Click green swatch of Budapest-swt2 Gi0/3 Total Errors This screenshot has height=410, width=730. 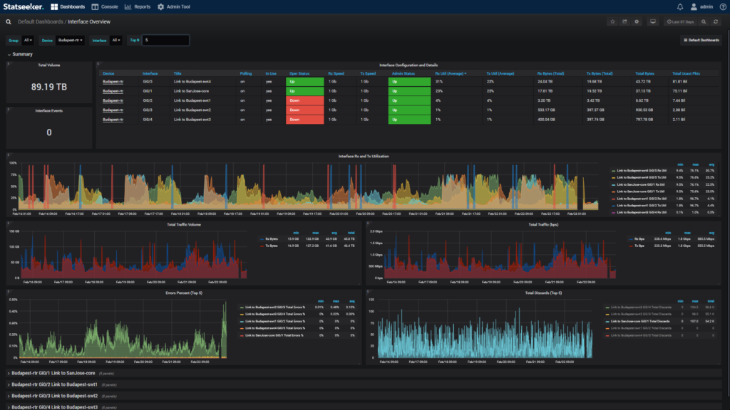point(242,307)
